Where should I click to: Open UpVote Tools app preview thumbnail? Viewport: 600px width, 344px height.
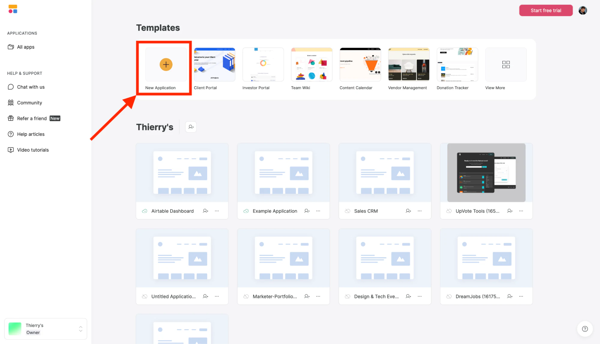coord(486,172)
